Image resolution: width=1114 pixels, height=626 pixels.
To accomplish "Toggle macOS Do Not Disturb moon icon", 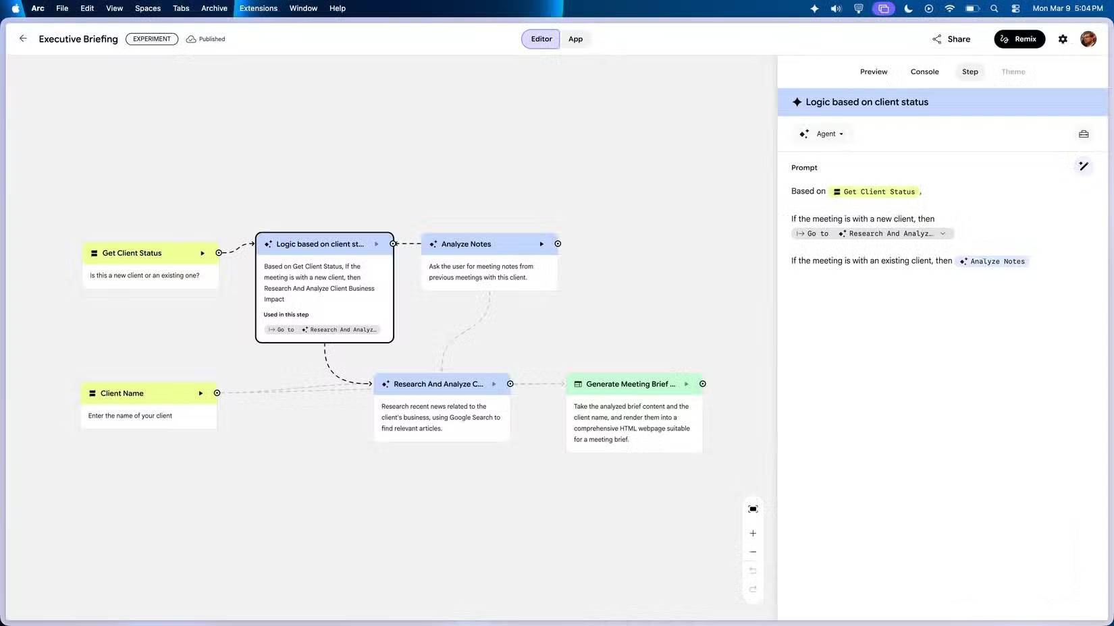I will click(908, 9).
